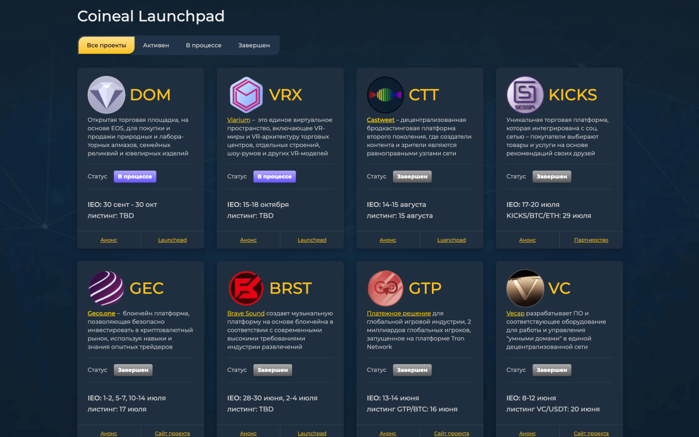Open the CTT card 'Анонс' link
Image resolution: width=699 pixels, height=437 pixels.
(388, 240)
